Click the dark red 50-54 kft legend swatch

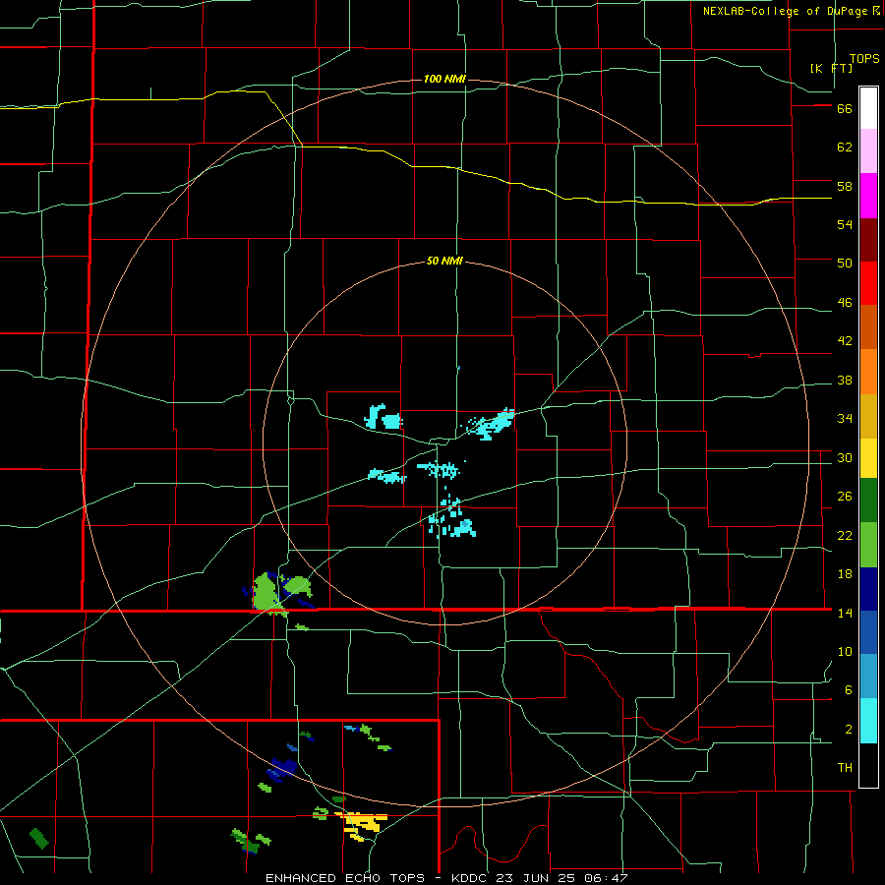point(868,239)
